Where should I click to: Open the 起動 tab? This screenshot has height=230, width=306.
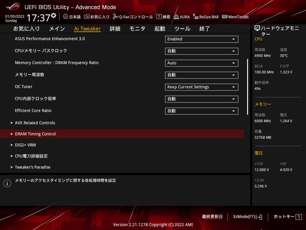point(160,29)
